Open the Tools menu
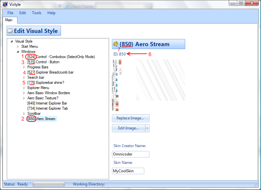The height and width of the screenshot is (190, 261). tap(36, 13)
